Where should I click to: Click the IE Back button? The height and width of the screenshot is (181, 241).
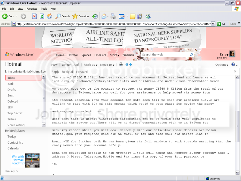(x=8, y=16)
